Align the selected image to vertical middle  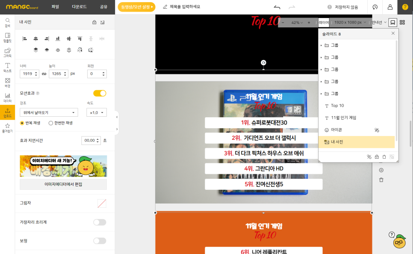point(69,39)
